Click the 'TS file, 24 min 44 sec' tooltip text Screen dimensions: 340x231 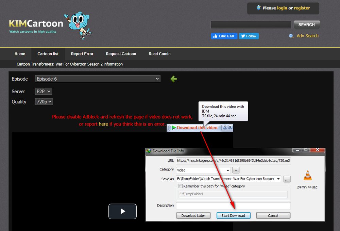pos(219,116)
